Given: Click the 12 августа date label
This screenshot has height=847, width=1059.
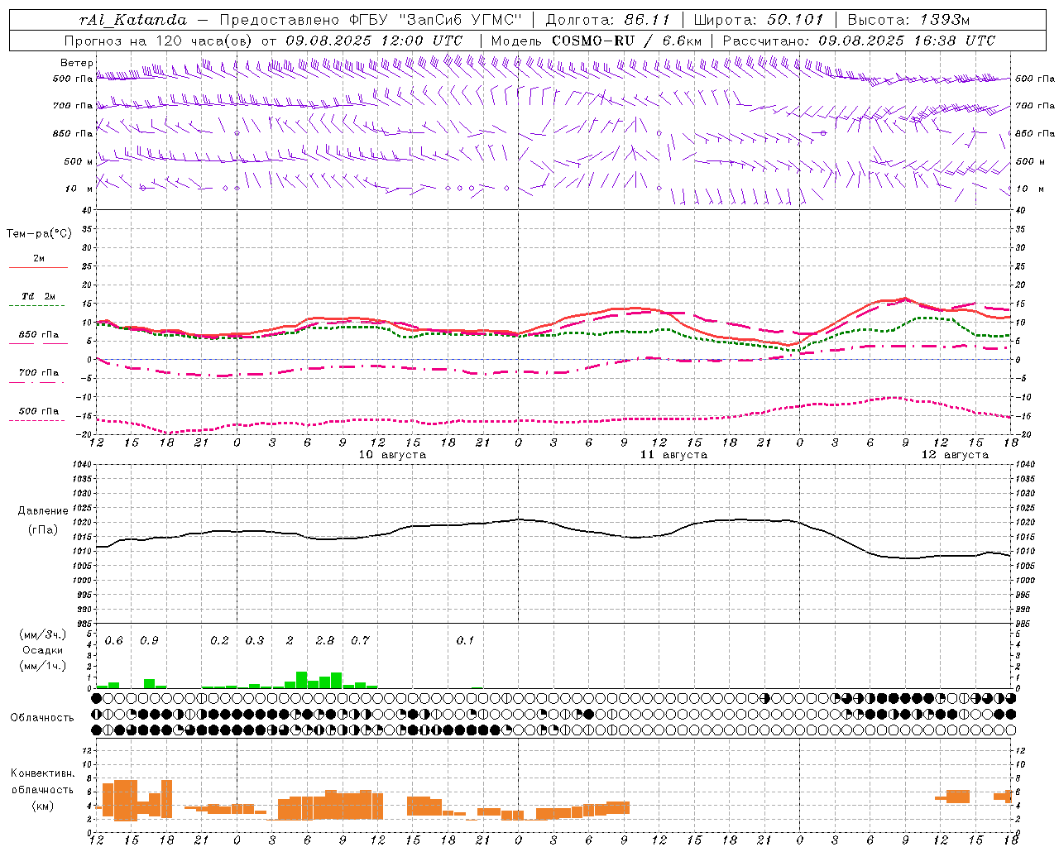Looking at the screenshot, I should pyautogui.click(x=955, y=455).
